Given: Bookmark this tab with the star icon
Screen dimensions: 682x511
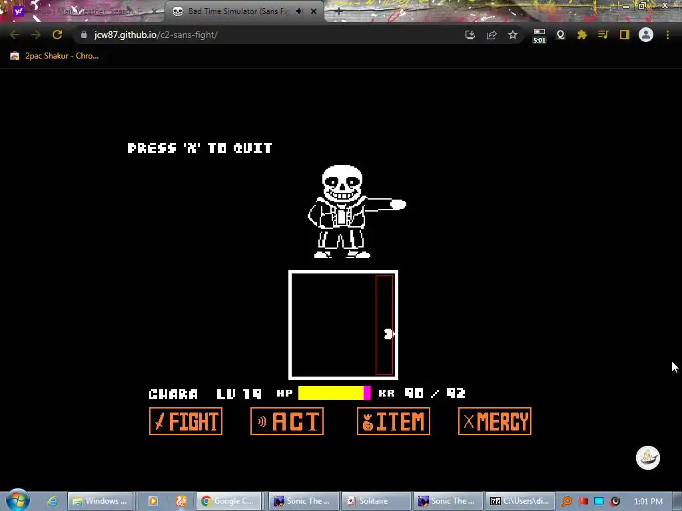Looking at the screenshot, I should coord(513,35).
